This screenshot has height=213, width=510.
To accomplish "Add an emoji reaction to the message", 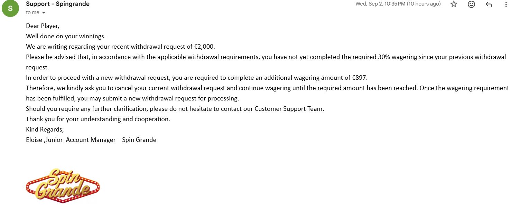I will 471,4.
